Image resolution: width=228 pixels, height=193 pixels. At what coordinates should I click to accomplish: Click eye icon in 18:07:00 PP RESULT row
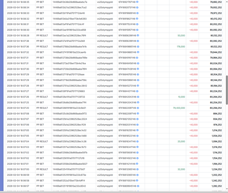137,169
